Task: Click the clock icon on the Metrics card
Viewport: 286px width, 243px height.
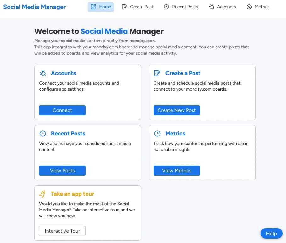Action: pos(157,134)
